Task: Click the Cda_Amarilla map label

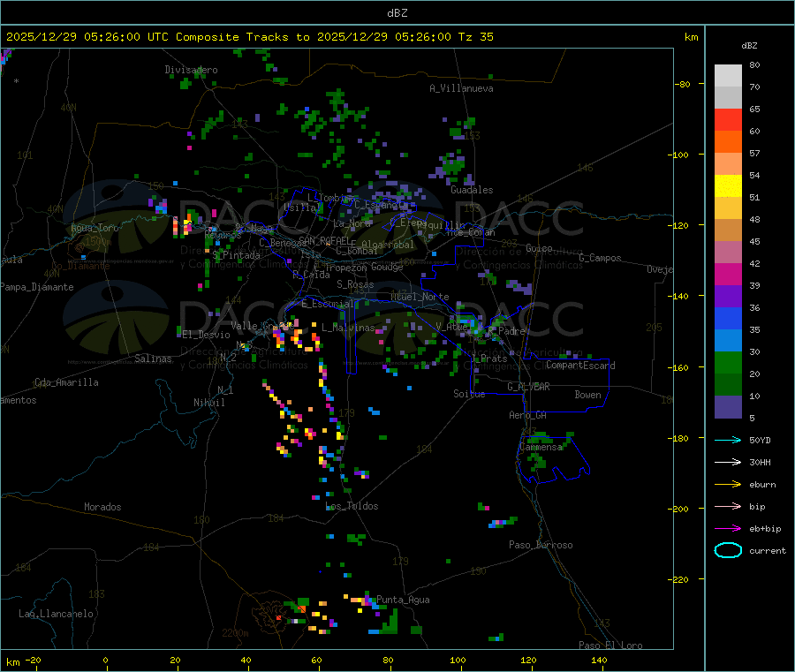Action: (x=66, y=382)
